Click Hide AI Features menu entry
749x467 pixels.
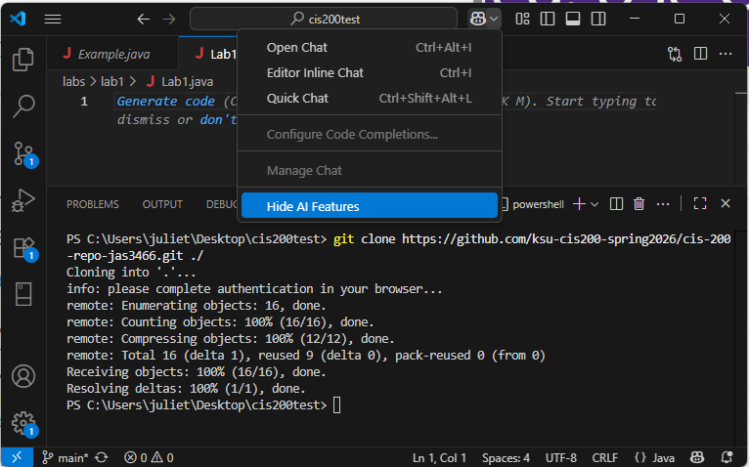click(370, 206)
